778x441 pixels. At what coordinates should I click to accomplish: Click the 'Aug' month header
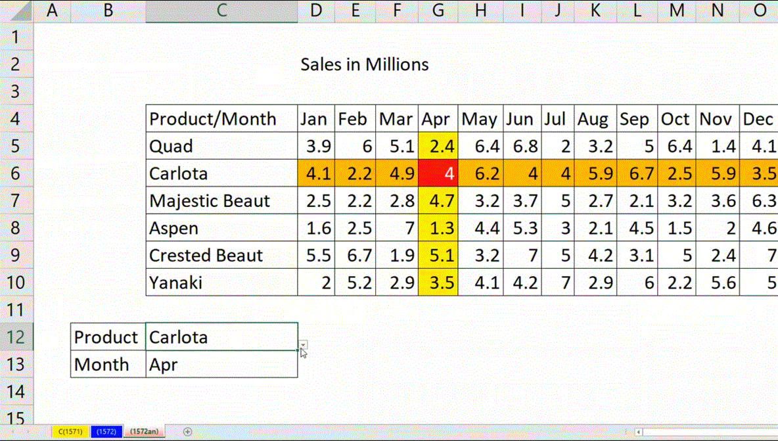pos(595,118)
